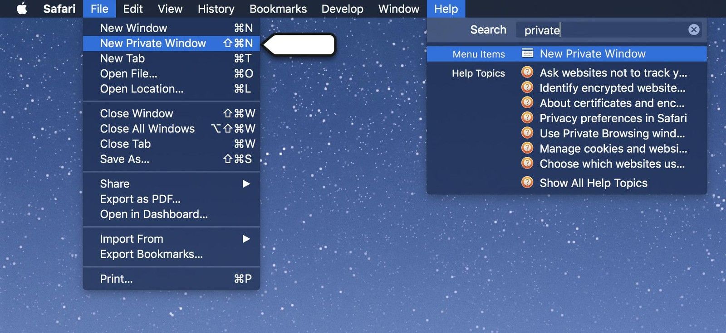Open Use Private Browsing help topic
Viewport: 726px width, 333px height.
click(x=612, y=133)
